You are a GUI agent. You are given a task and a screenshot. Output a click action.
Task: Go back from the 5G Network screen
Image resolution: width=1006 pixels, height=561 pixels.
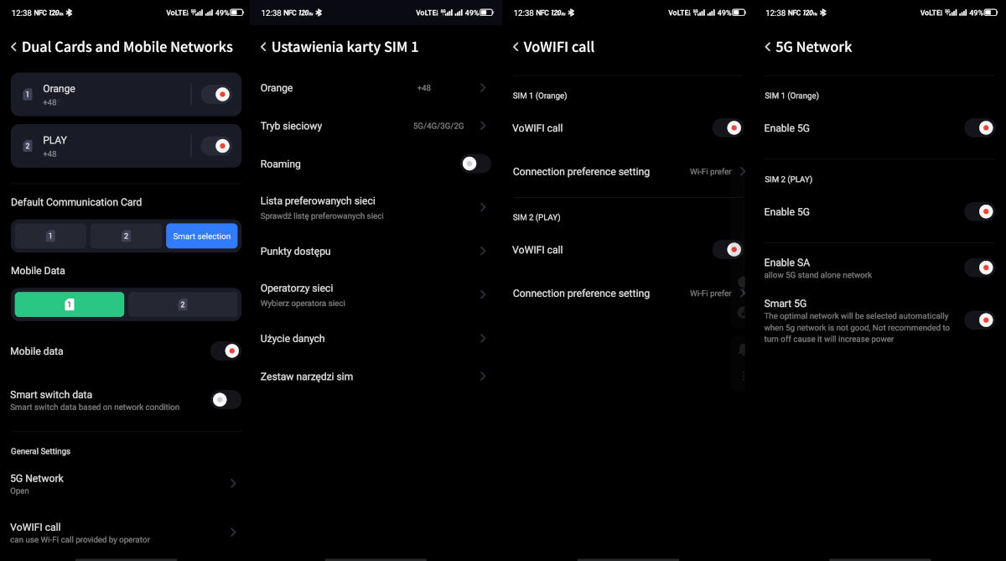coord(767,48)
